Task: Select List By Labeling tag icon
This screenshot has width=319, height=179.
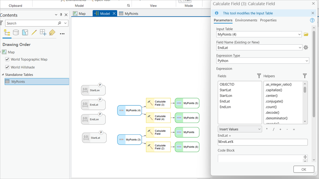Action: [x=52, y=32]
